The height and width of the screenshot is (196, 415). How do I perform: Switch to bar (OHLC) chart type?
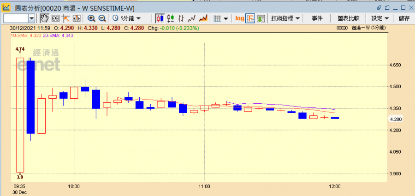pyautogui.click(x=181, y=18)
